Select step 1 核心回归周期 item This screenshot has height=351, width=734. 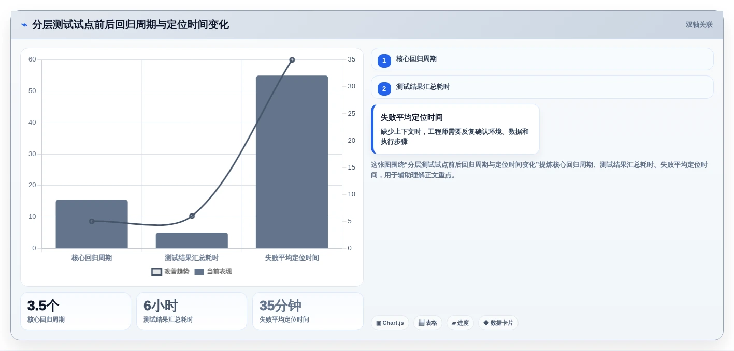(542, 59)
